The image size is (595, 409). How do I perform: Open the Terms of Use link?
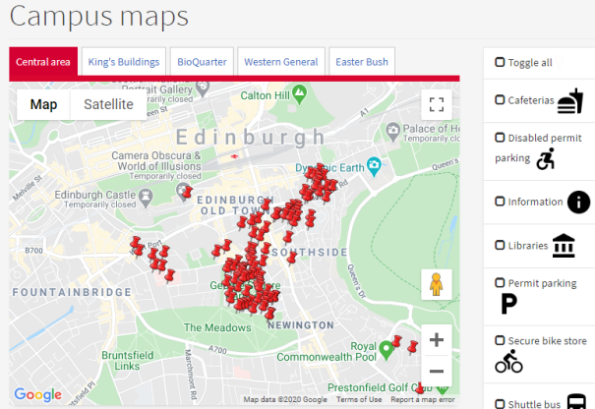coord(359,399)
